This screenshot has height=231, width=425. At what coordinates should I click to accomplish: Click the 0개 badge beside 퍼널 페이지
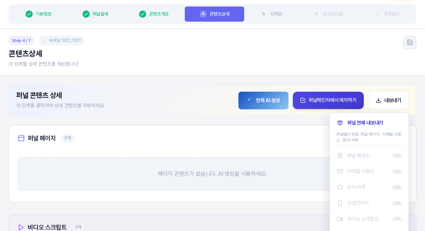tap(68, 138)
